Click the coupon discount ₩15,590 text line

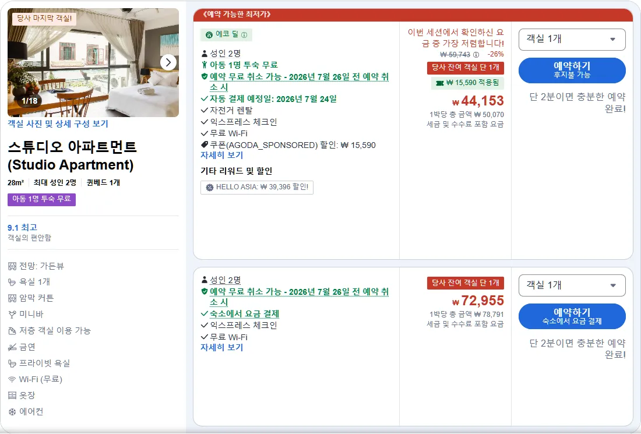[293, 145]
